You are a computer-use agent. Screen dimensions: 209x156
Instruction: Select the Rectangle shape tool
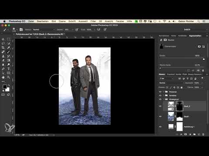9,73
